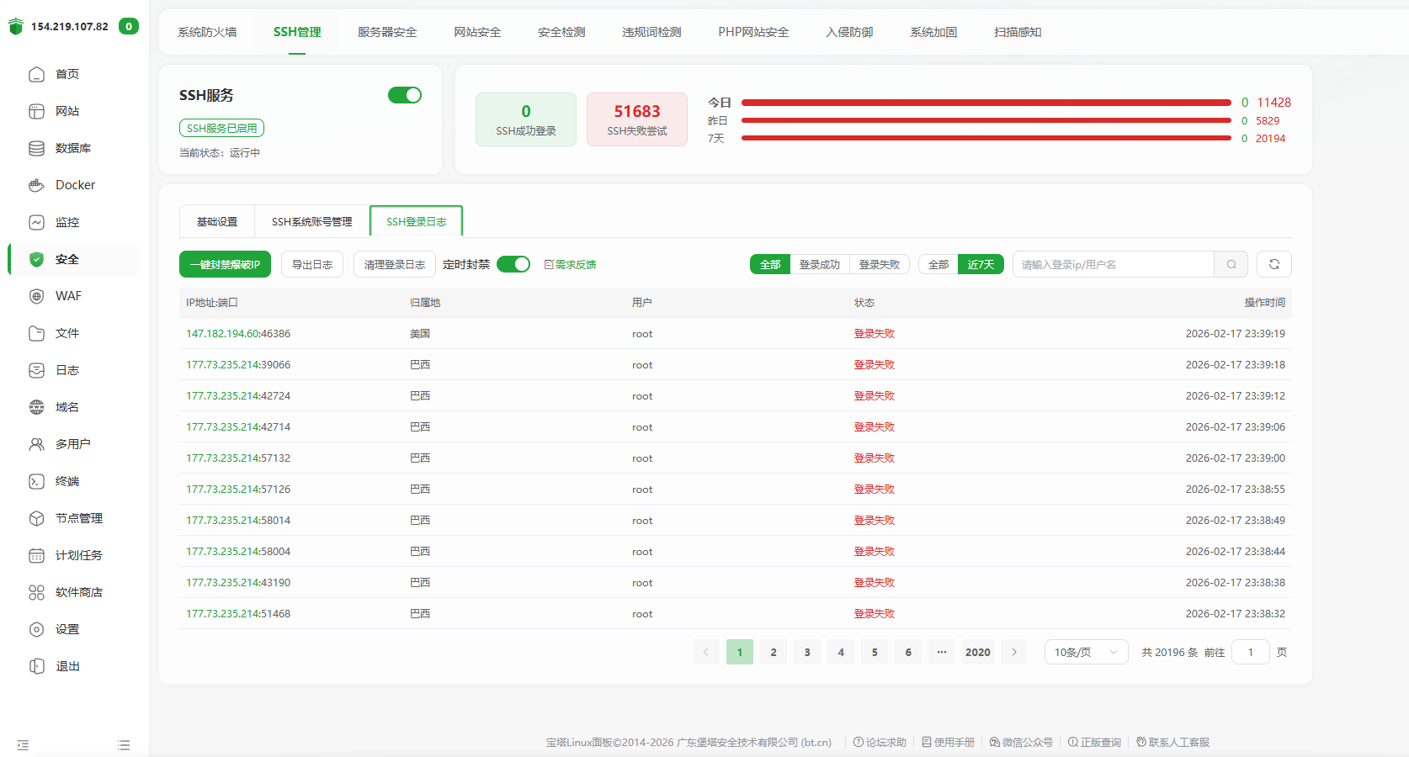Expand more pages via ellipsis button
The image size is (1409, 757).
coord(942,652)
